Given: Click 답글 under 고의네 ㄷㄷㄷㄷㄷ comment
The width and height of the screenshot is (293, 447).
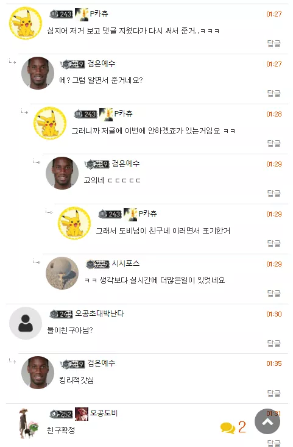Looking at the screenshot, I should pos(274,193).
